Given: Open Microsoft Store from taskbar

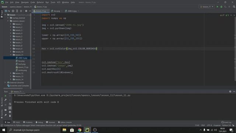Looking at the screenshot, I should [72, 130].
